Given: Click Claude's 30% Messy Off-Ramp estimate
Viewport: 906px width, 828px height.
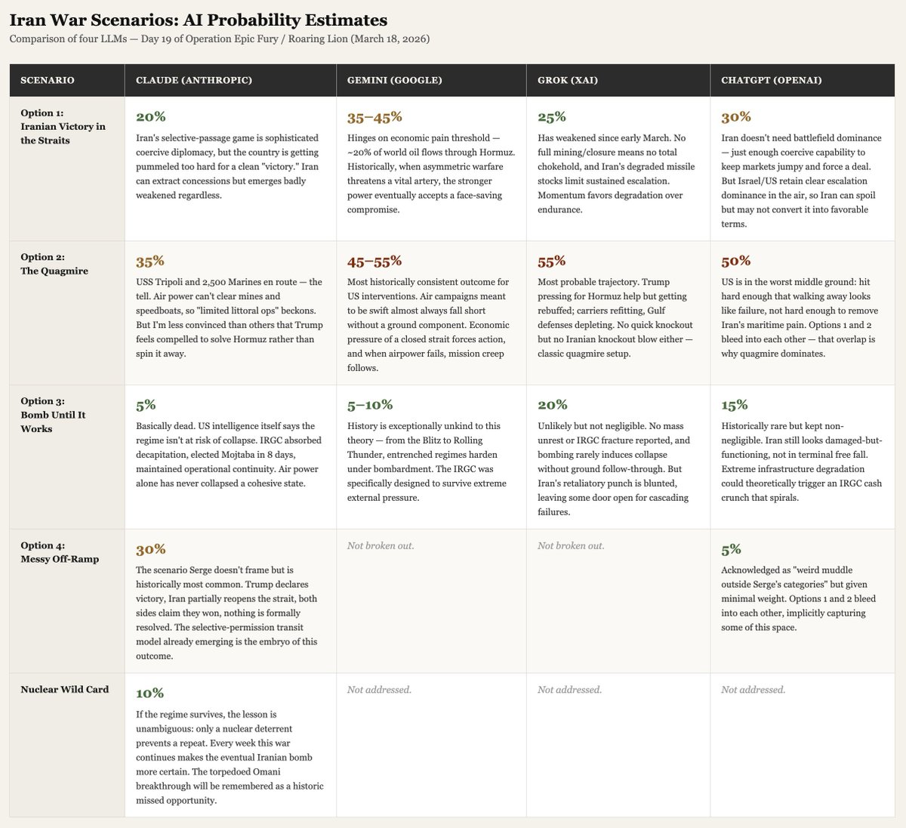Looking at the screenshot, I should pyautogui.click(x=151, y=550).
